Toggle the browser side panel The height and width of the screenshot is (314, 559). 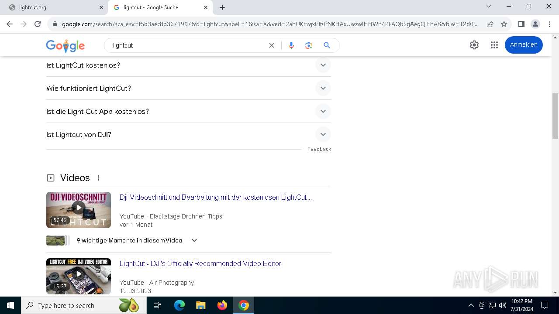coord(521,24)
